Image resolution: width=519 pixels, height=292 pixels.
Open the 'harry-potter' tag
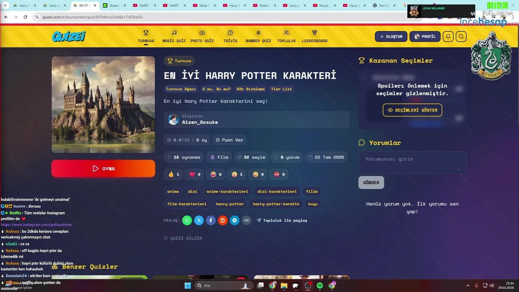click(x=230, y=204)
